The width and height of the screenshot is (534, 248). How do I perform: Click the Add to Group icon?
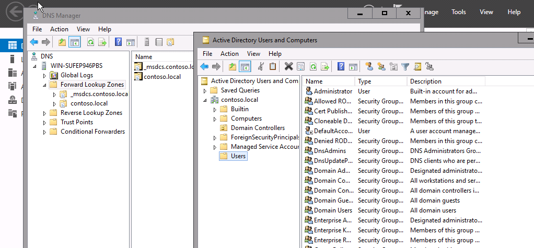pos(429,66)
